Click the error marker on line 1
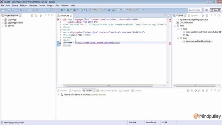Image resolution: width=222 pixels, height=125 pixels. 58,19
